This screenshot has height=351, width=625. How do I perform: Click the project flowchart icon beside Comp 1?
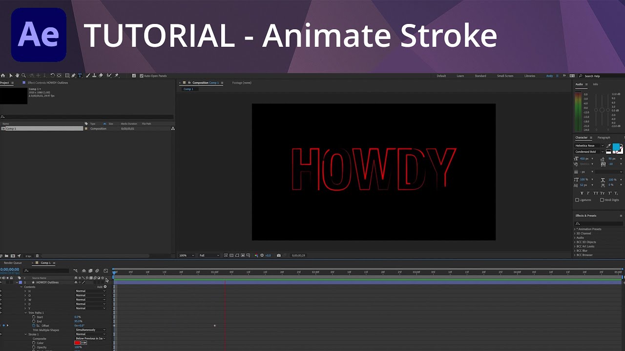coord(173,129)
